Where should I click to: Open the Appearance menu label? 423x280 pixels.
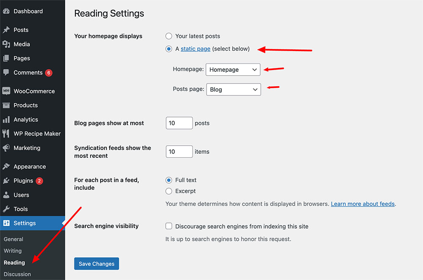click(30, 167)
